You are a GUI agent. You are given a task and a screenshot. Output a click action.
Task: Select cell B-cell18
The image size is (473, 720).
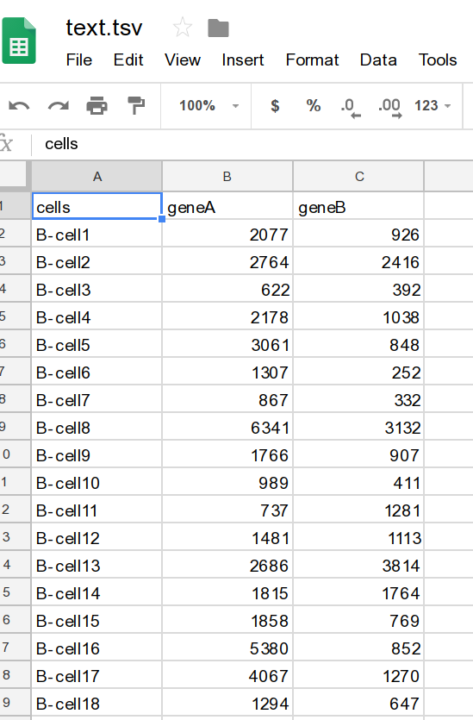96,703
